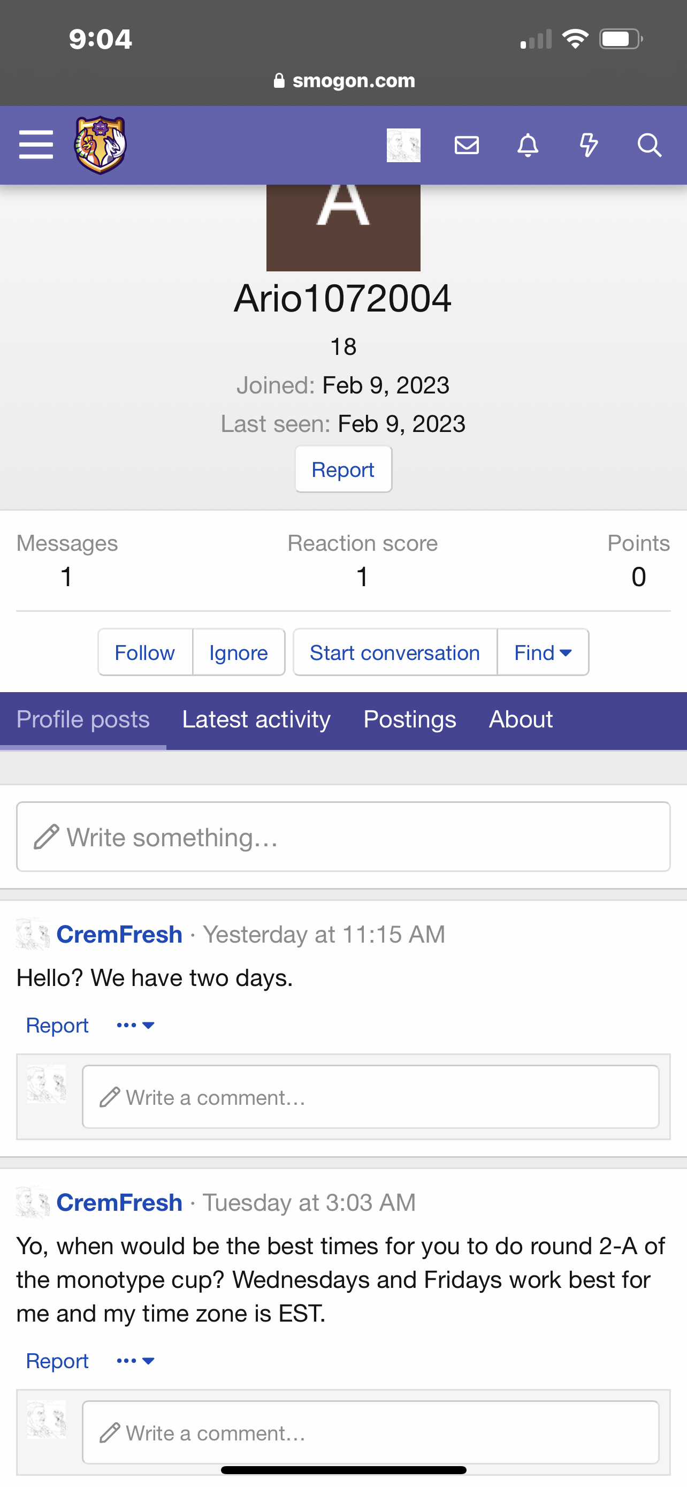Open your account avatar in the header
This screenshot has height=1487, width=687.
[x=403, y=145]
